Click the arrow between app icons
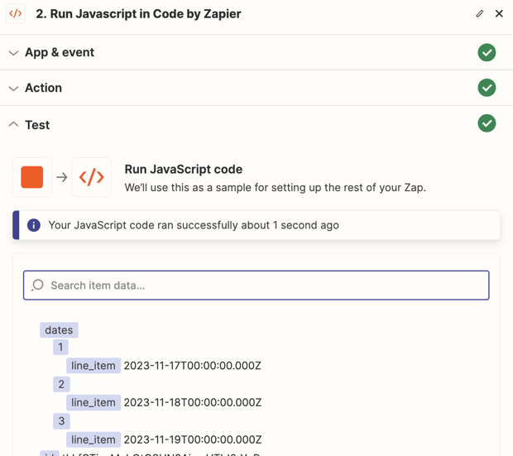This screenshot has height=456, width=513. (x=62, y=177)
